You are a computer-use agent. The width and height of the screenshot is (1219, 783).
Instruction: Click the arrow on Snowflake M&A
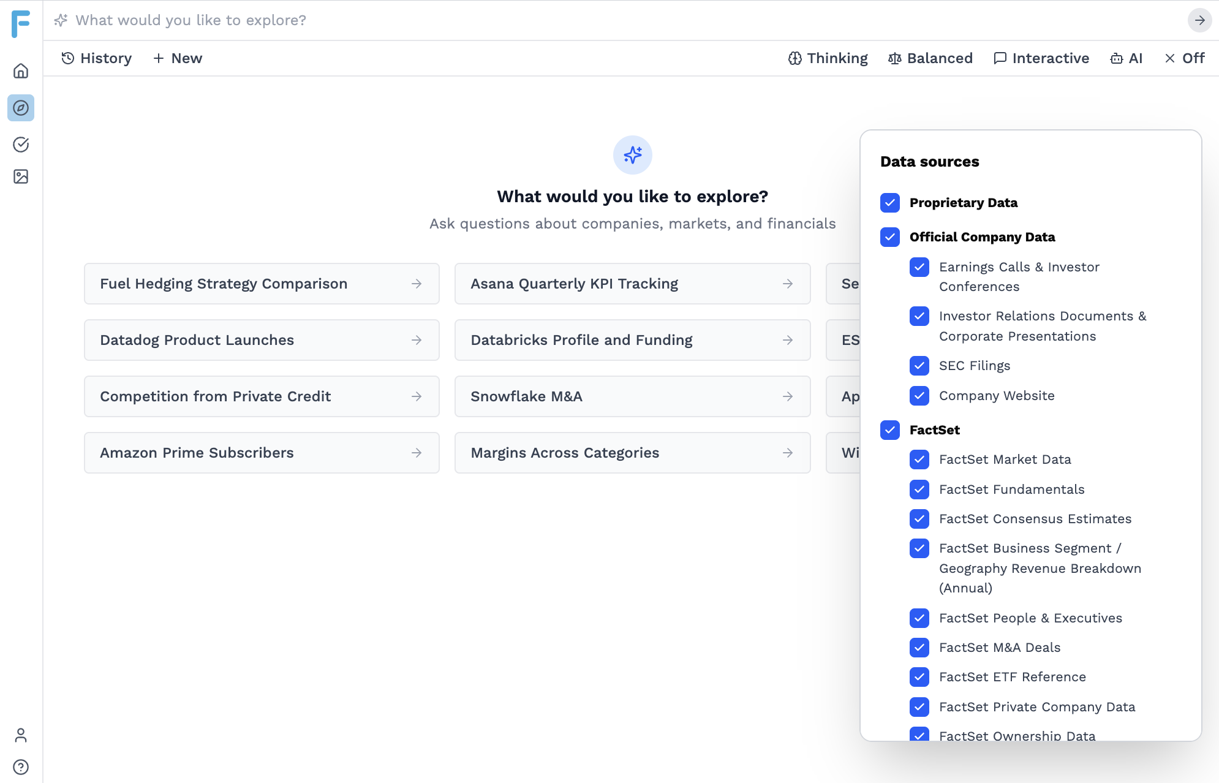tap(788, 396)
